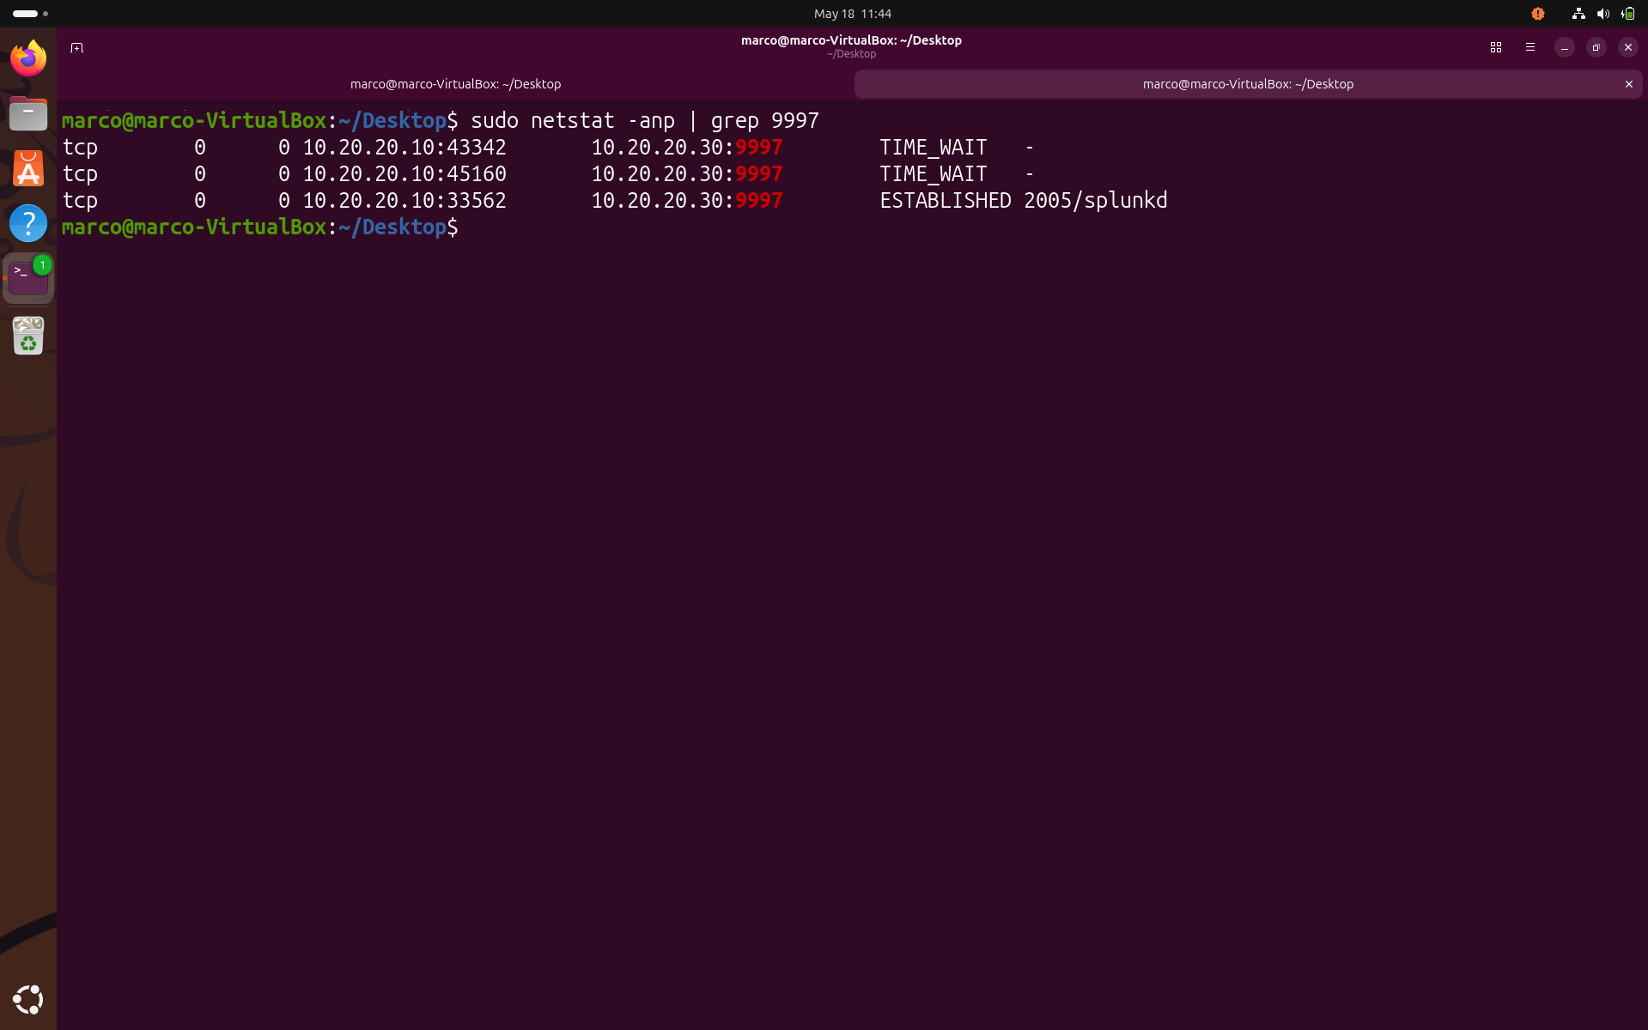The height and width of the screenshot is (1030, 1648).
Task: Click the second TIME_WAIT state
Action: pos(933,174)
